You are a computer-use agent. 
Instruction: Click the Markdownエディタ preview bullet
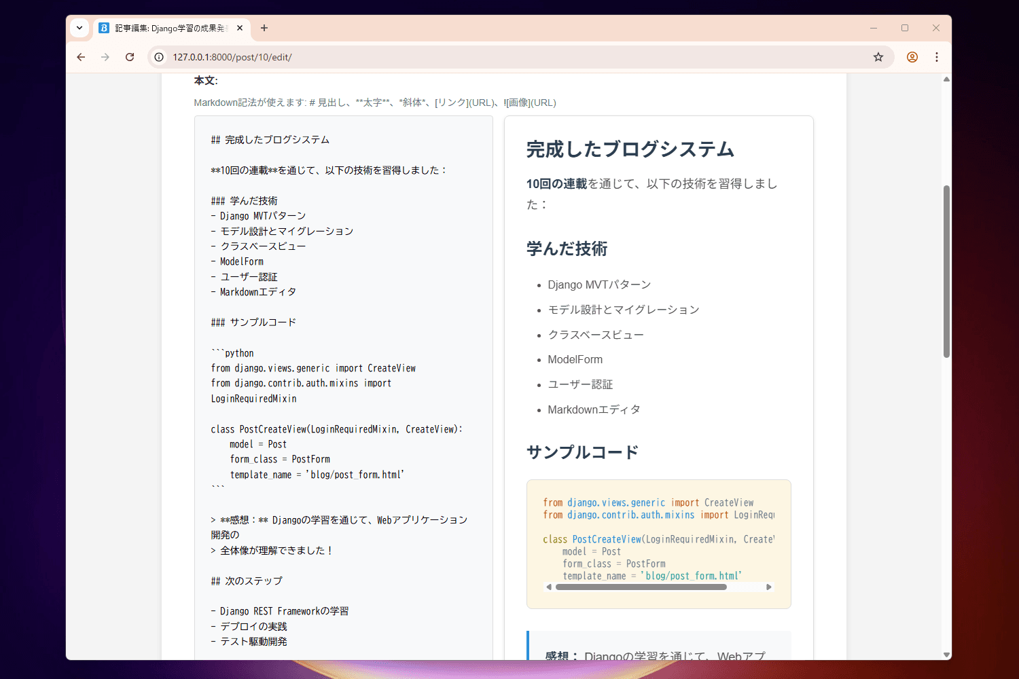point(594,409)
